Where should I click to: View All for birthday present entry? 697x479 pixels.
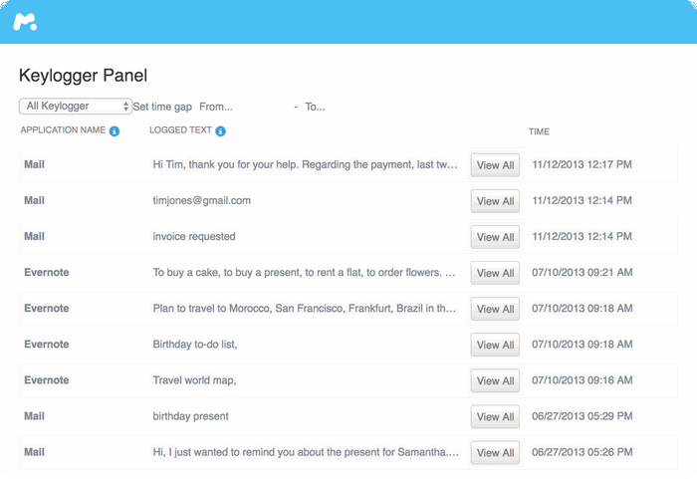pos(495,416)
